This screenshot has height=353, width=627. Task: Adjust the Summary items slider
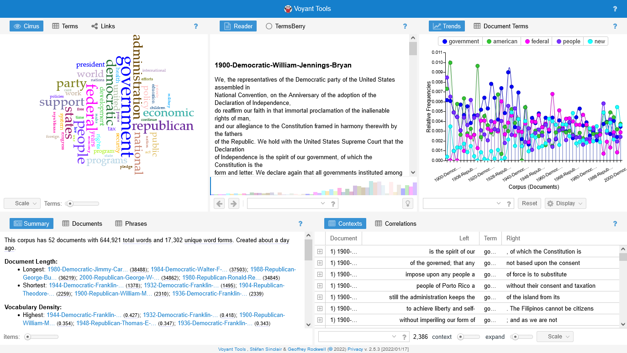click(42, 337)
